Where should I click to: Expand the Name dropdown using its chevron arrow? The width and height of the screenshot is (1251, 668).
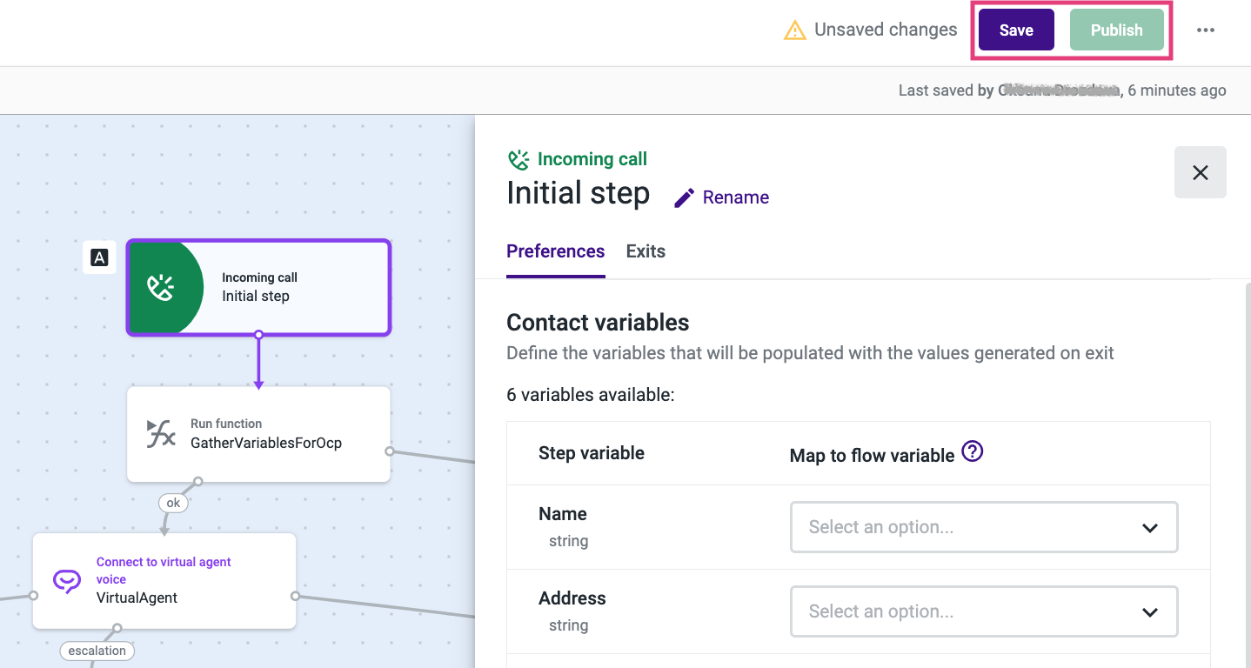[x=1149, y=528]
